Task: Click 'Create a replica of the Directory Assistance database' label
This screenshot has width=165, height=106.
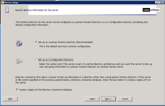Action: pos(45,90)
